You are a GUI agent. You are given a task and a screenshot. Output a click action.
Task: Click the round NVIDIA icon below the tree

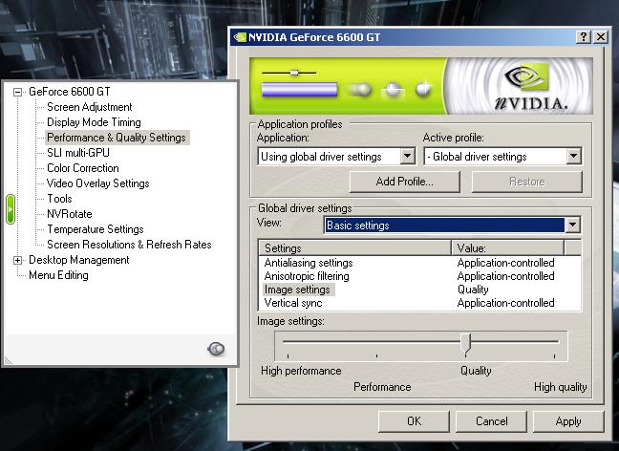pos(216,349)
